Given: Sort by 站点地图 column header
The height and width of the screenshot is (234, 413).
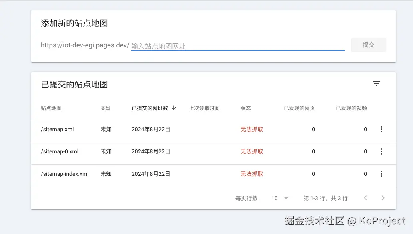Looking at the screenshot, I should pos(51,108).
